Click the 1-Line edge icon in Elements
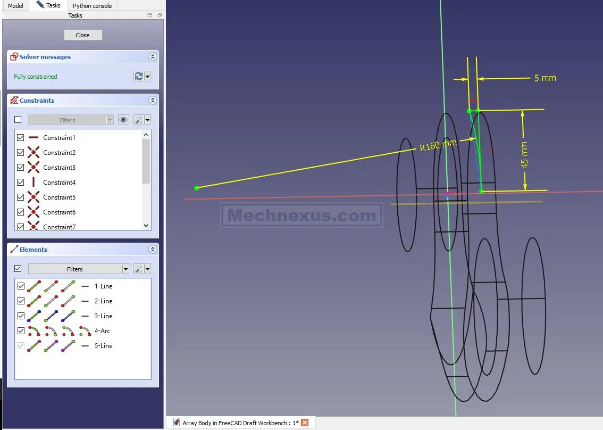This screenshot has width=603, height=430. (34, 286)
